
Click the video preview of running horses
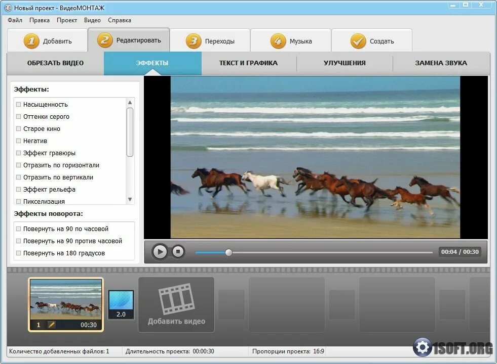coord(316,157)
